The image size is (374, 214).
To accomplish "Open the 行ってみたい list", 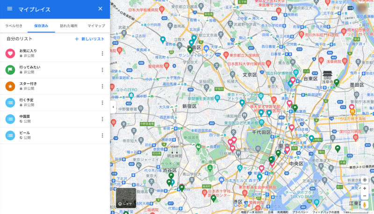I will 55,70.
